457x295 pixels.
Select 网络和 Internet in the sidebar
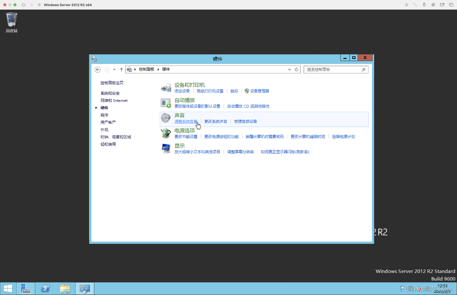pos(114,100)
